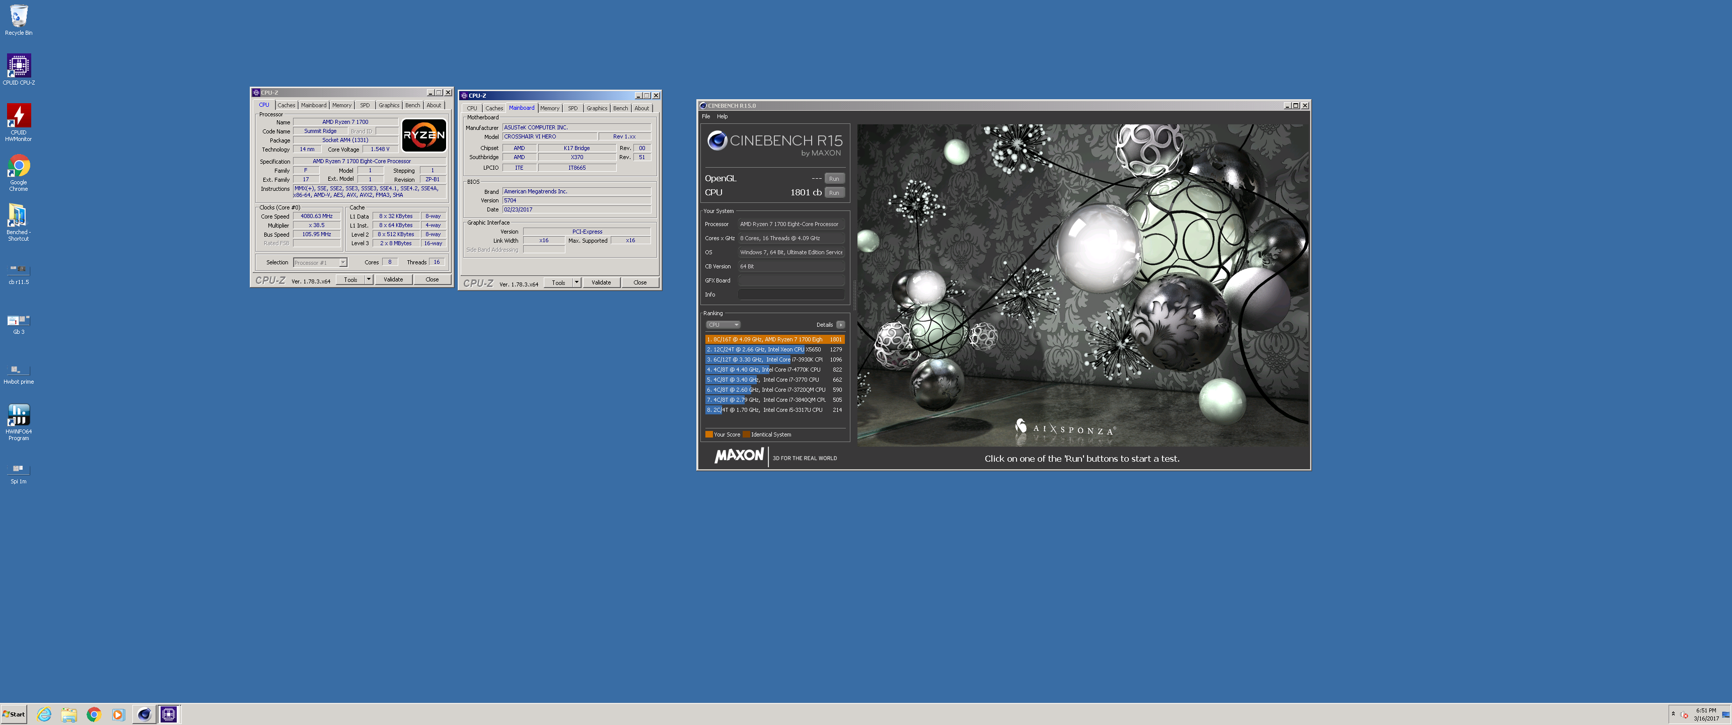
Task: Click the Core Speed value 4080.63 MHz
Action: pyautogui.click(x=317, y=216)
